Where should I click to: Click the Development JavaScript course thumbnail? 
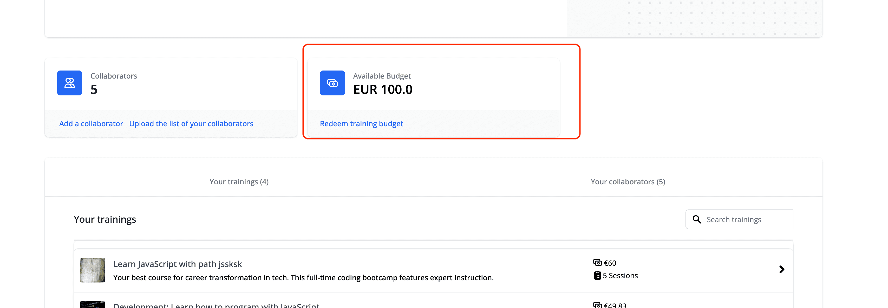click(x=92, y=304)
